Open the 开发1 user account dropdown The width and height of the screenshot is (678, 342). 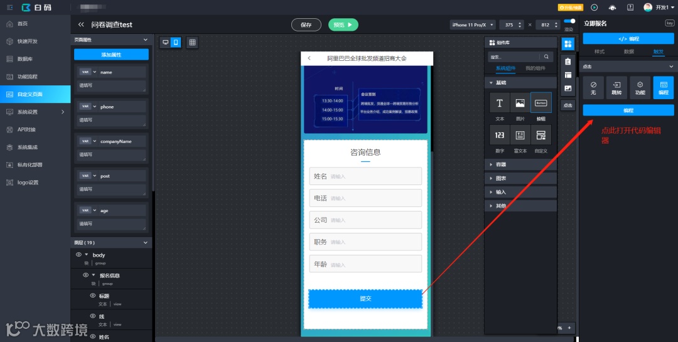pos(659,8)
